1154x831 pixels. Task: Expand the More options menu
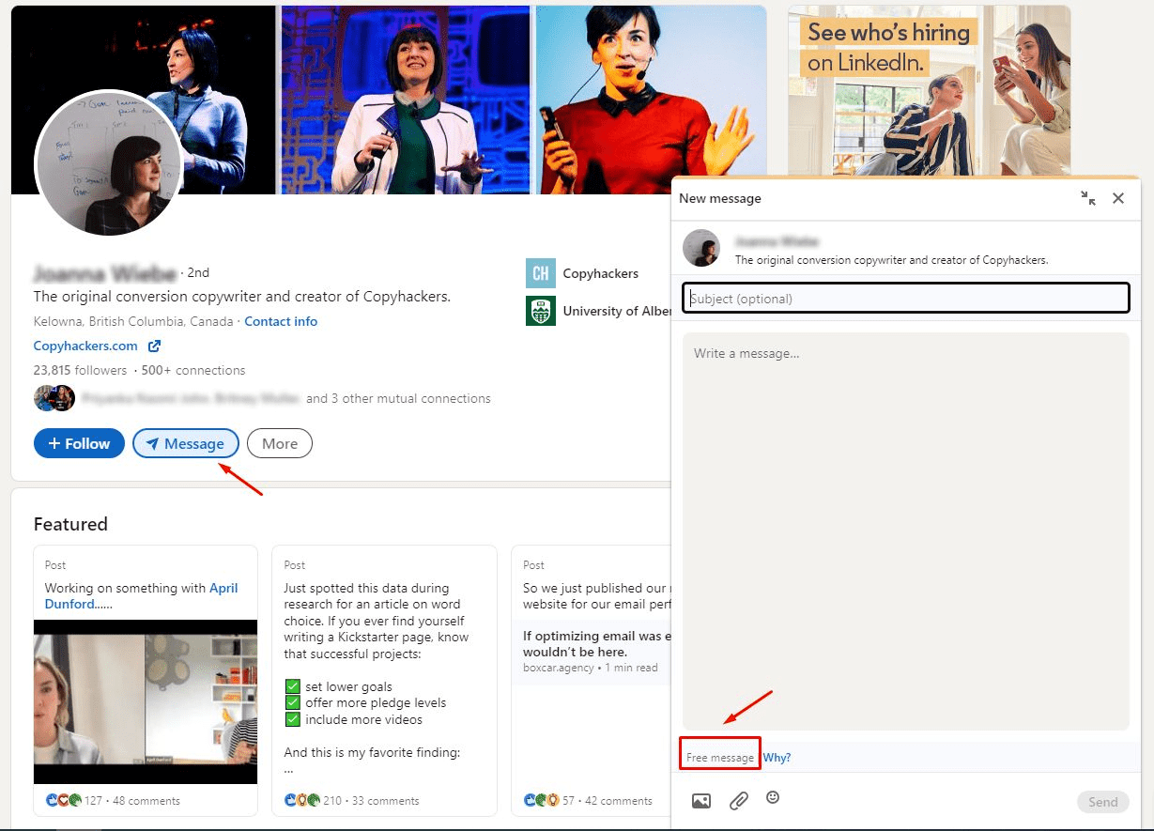(x=280, y=444)
